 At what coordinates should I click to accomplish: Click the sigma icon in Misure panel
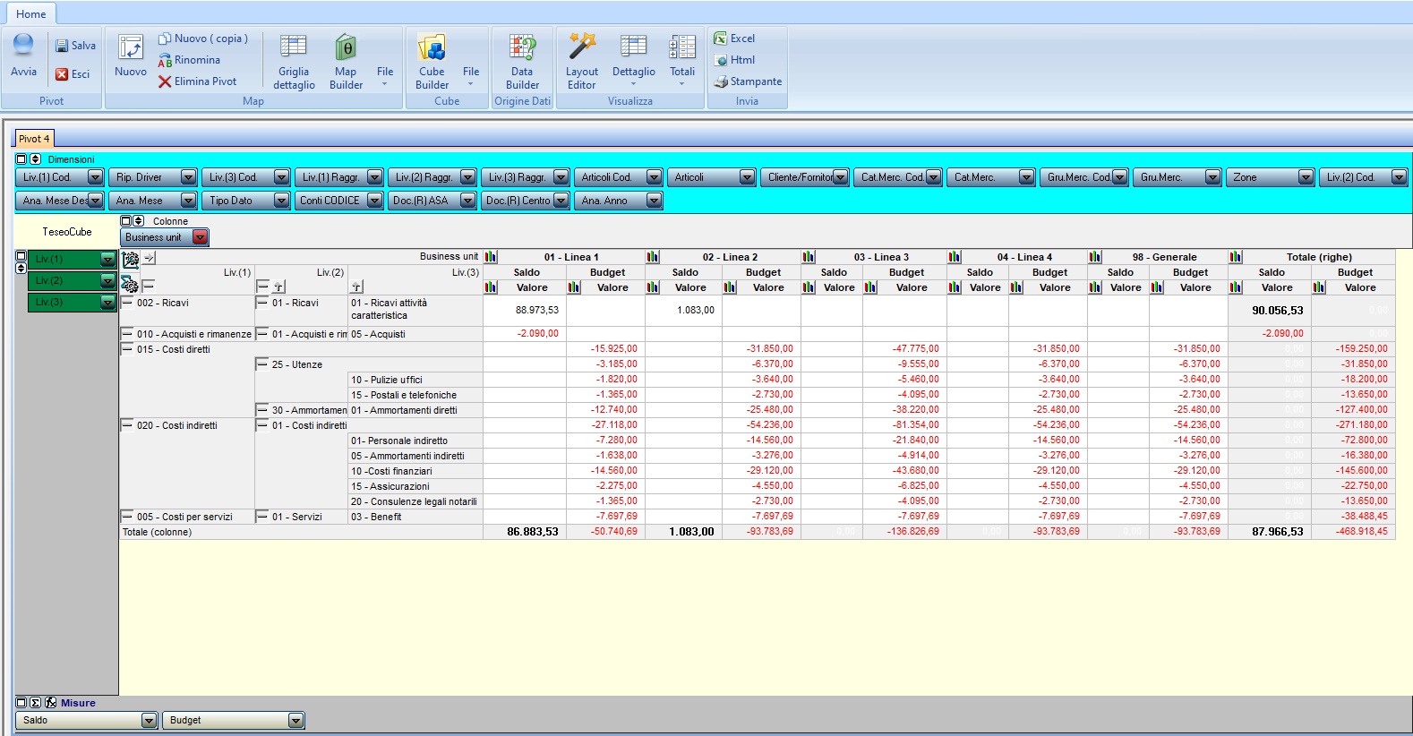coord(35,703)
